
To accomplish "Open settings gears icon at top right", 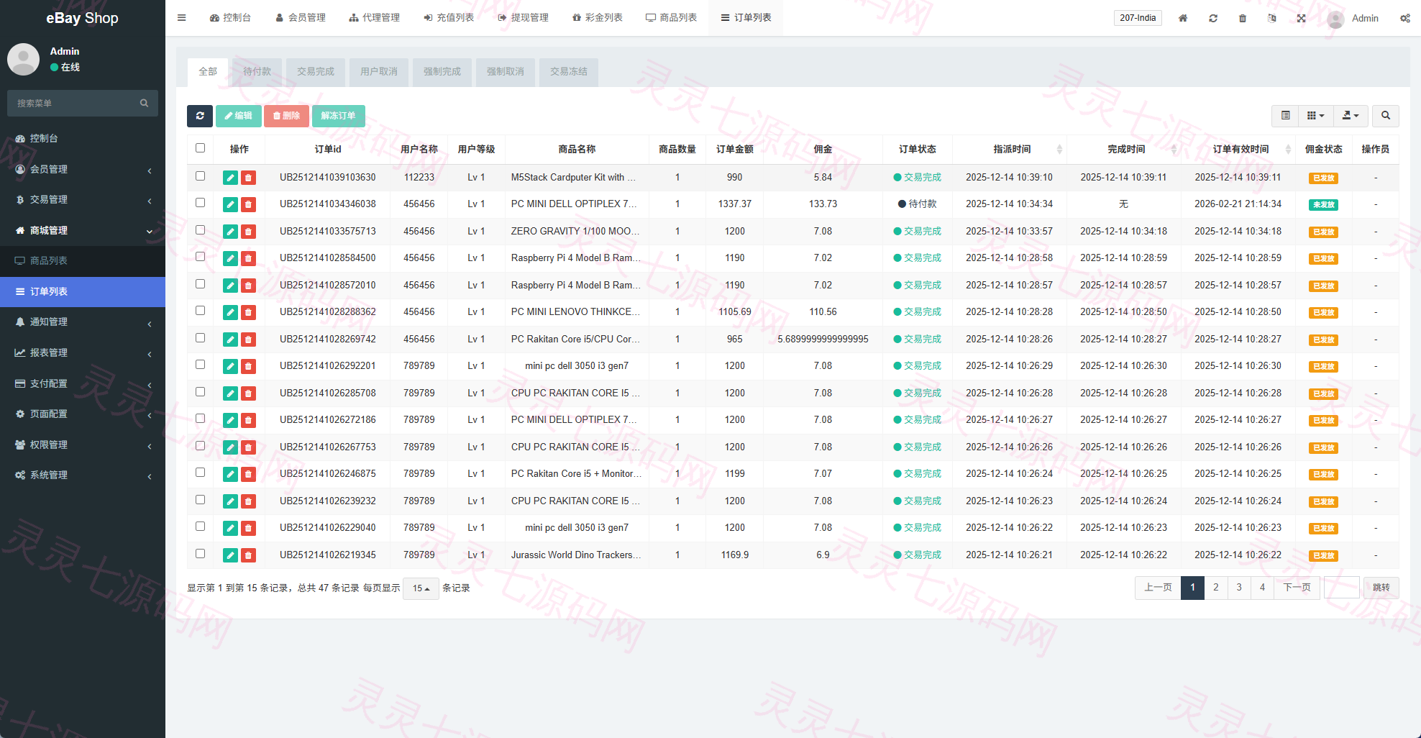I will [1405, 18].
